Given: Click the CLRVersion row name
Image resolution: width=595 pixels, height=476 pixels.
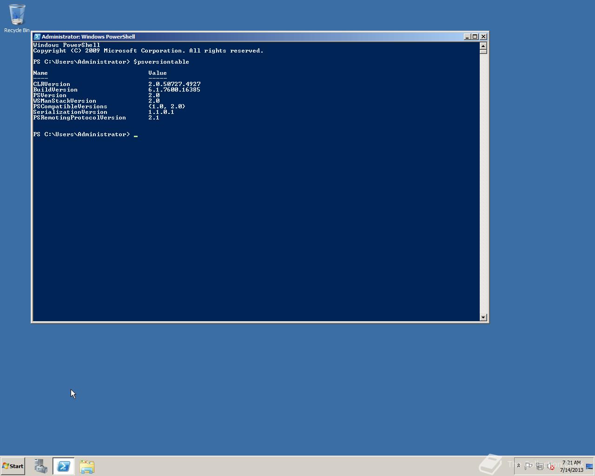Looking at the screenshot, I should pos(52,84).
